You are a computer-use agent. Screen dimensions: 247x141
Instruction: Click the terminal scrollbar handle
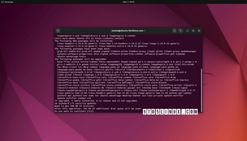pos(201,90)
